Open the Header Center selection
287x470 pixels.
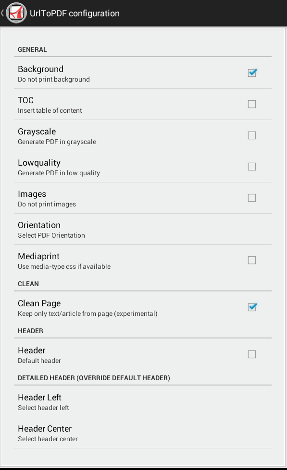143,433
